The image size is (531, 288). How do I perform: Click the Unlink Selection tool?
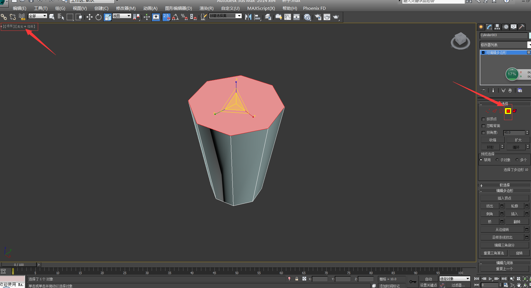(13, 17)
